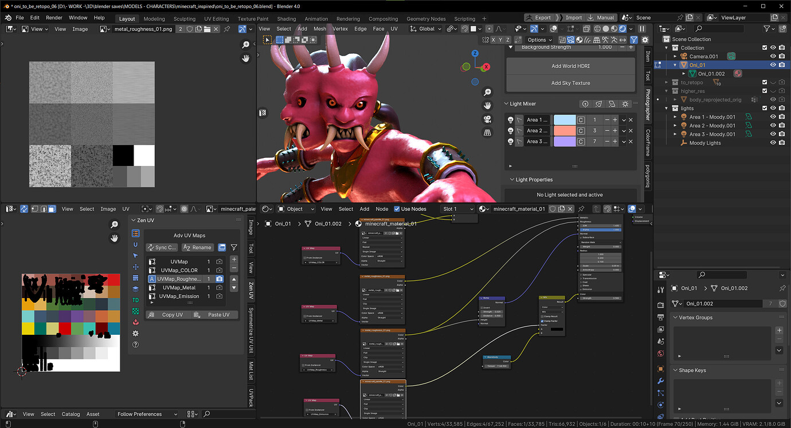Collapse the Light Mixer panel
The image size is (791, 428).
click(x=506, y=104)
